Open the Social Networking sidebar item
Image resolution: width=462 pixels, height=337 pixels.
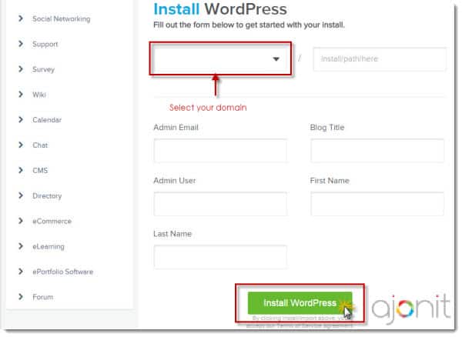coord(62,18)
